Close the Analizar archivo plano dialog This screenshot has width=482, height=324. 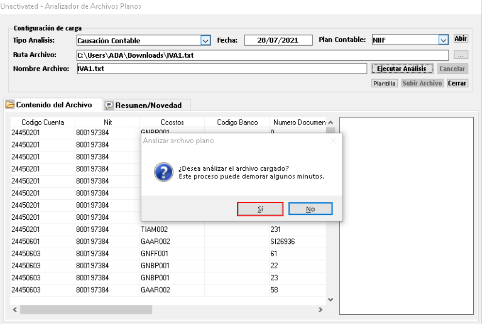coord(333,141)
